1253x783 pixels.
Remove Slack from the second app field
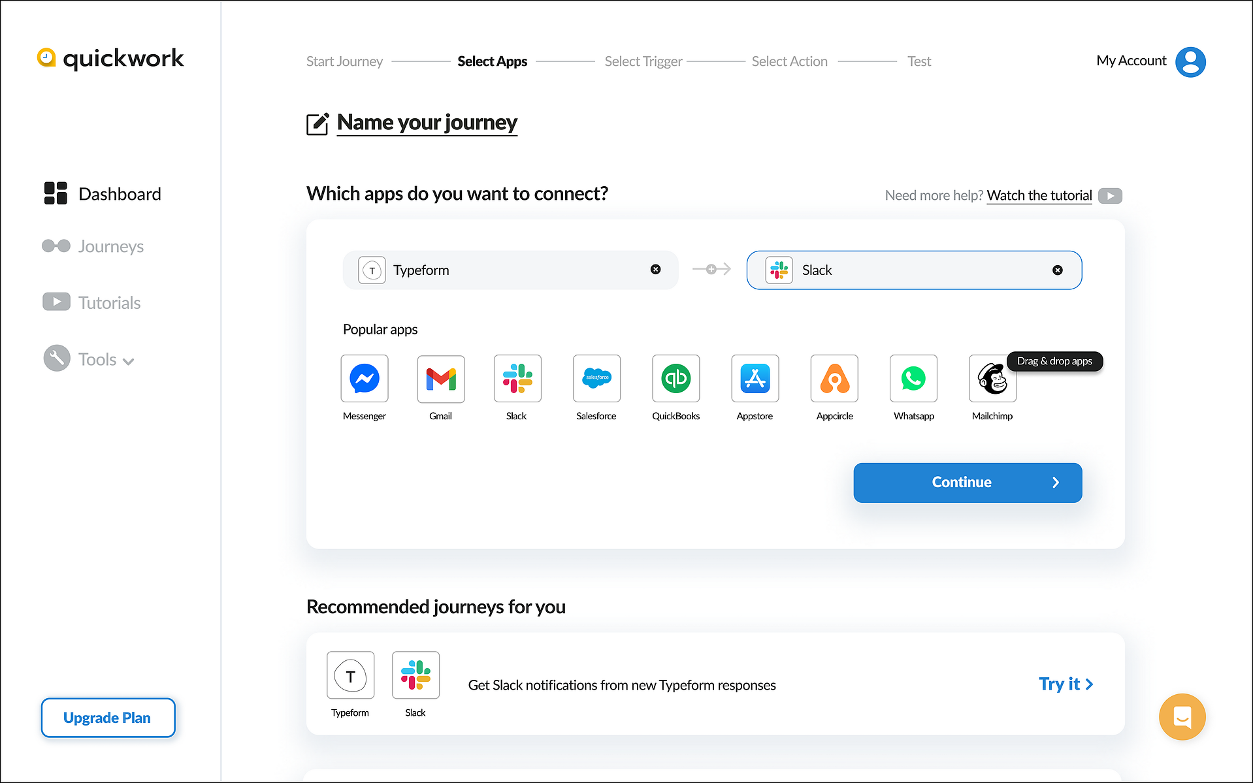tap(1058, 270)
